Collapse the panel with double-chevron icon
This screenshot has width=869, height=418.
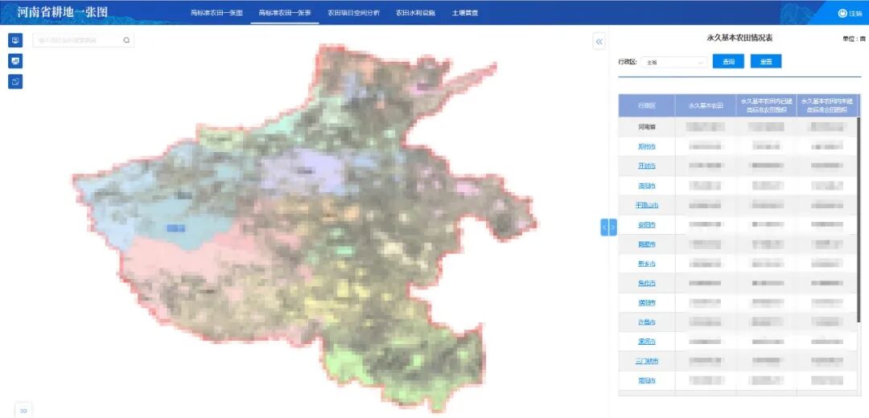[x=599, y=42]
